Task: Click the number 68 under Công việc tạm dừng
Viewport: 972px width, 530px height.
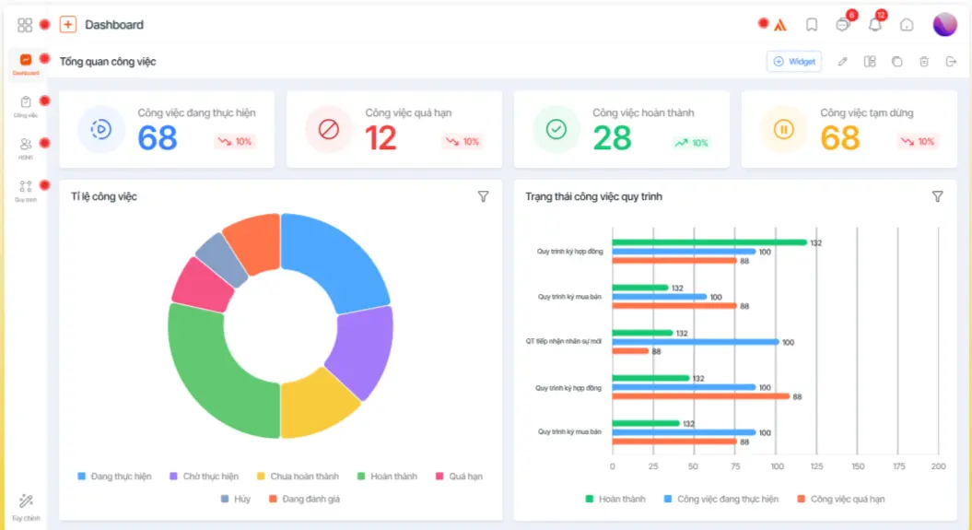Action: click(x=840, y=137)
